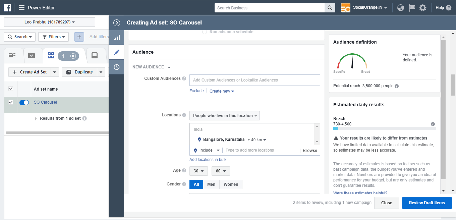Open the Age minimum dropdown showing 30
Viewport: 456px width, 220px height.
point(198,171)
